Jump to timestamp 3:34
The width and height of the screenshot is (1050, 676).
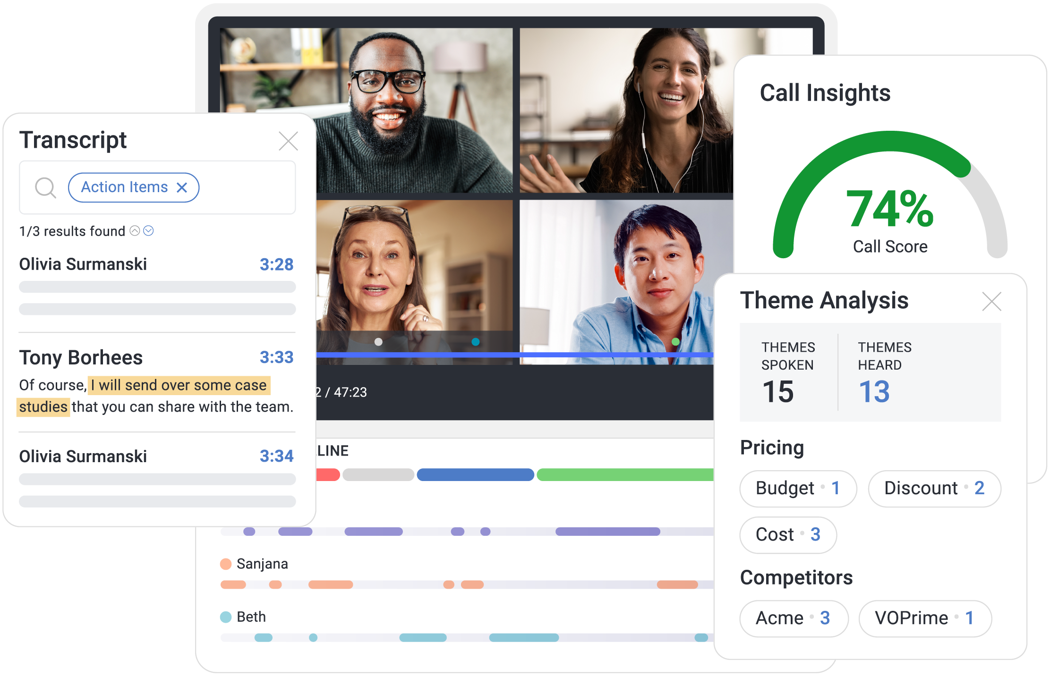pyautogui.click(x=276, y=456)
